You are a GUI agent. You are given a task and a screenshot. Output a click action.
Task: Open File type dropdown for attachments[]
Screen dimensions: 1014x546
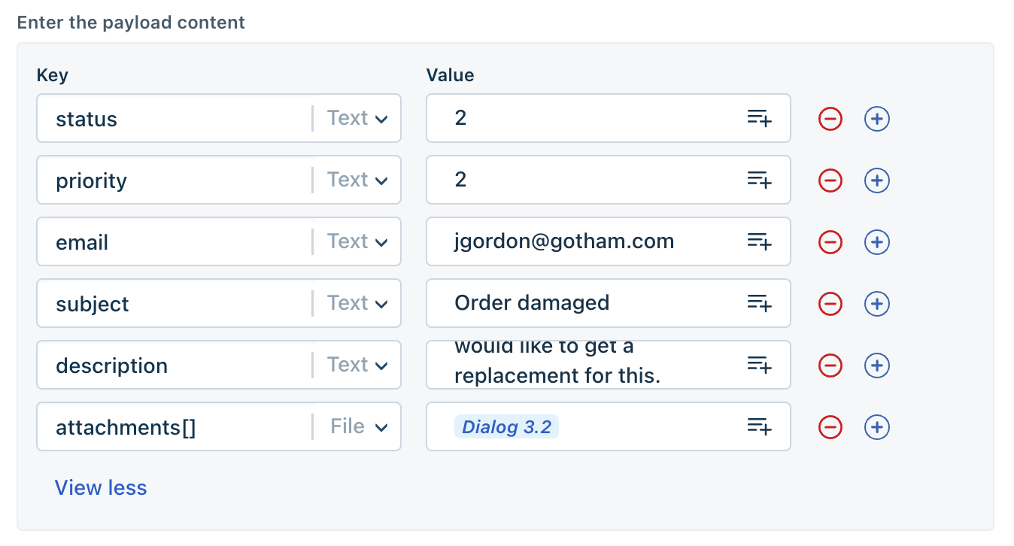[x=359, y=426]
